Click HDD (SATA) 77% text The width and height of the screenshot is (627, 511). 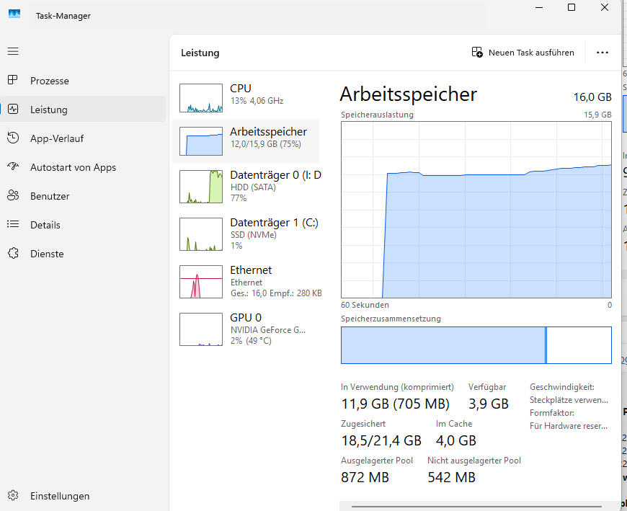tap(253, 192)
